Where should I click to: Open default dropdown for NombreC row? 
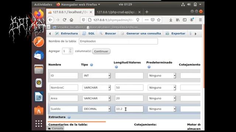pyautogui.click(x=162, y=88)
